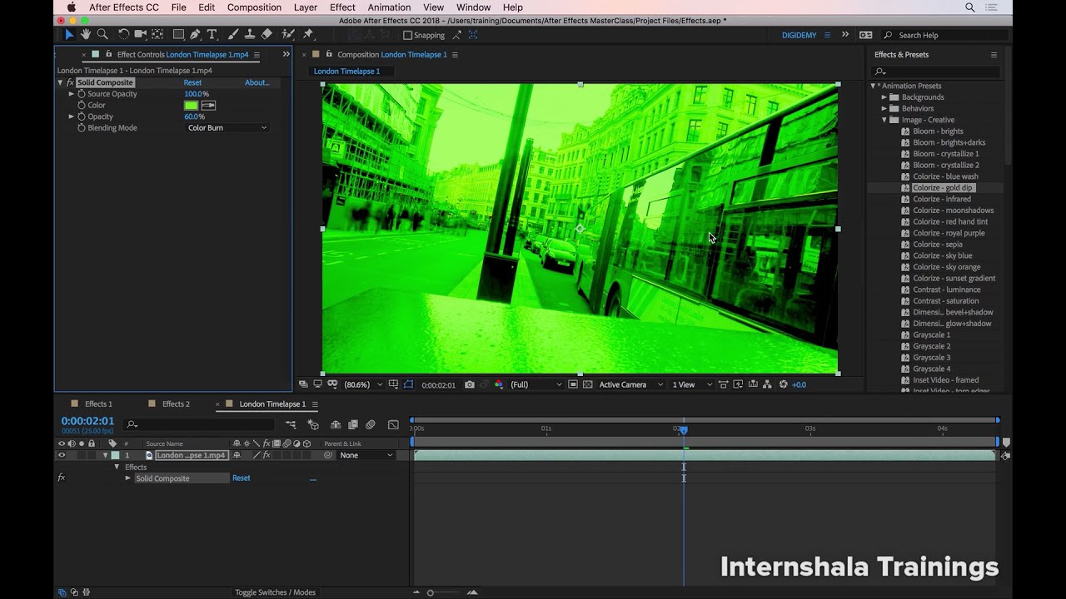
Task: Open the Layer menu
Action: tap(306, 7)
